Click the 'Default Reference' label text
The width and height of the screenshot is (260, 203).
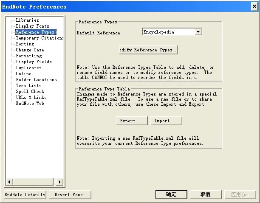pos(98,33)
